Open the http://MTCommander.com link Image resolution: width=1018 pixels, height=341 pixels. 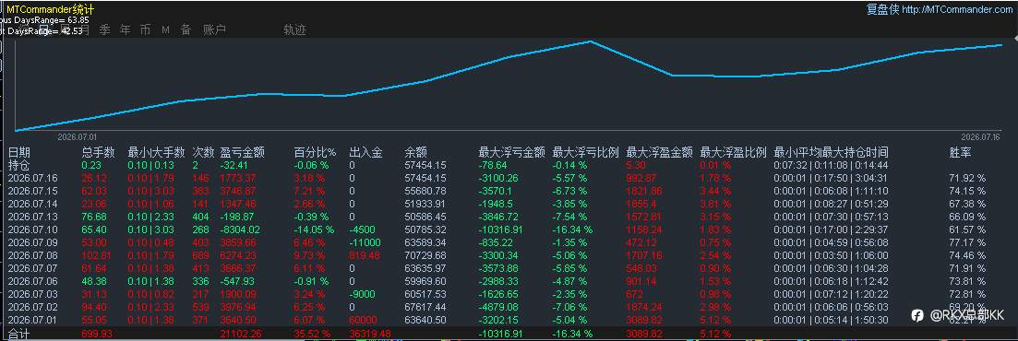[958, 9]
